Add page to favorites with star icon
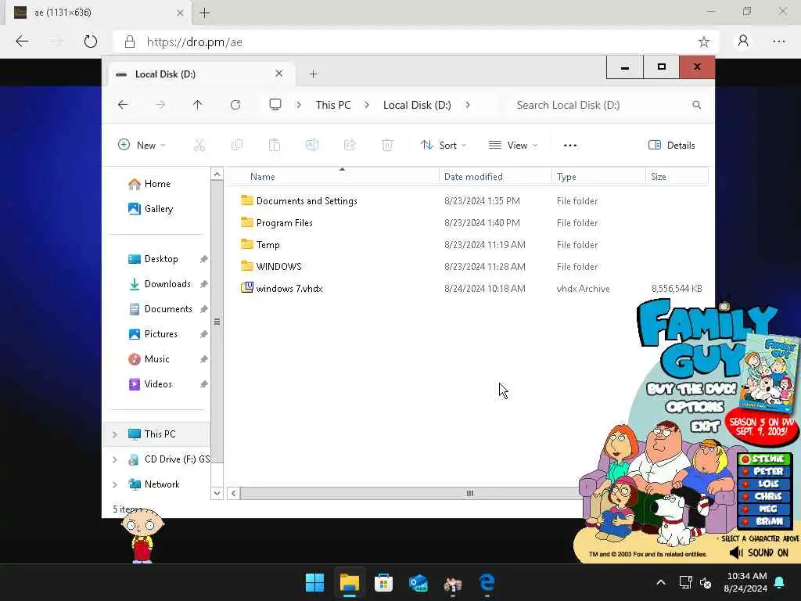Viewport: 801px width, 601px height. (704, 42)
